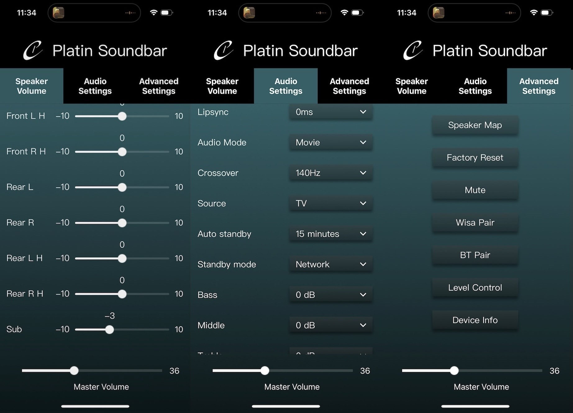The height and width of the screenshot is (413, 573).
Task: Select Audio Settings tab in right screen
Action: tap(475, 86)
